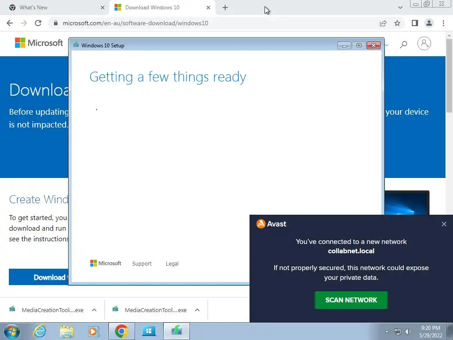Open Windows Explorer from taskbar

click(67, 331)
